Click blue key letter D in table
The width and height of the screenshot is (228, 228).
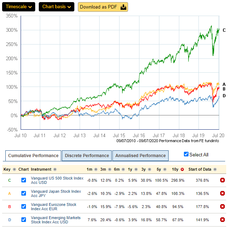tap(10, 220)
